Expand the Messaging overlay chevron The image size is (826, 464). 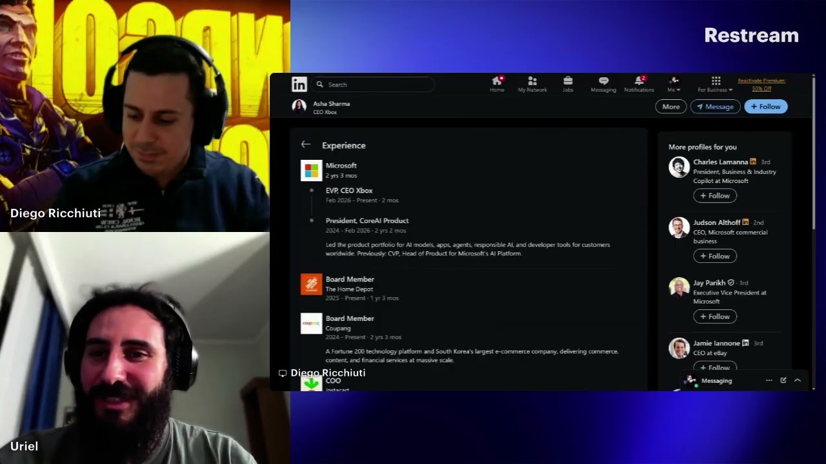click(x=798, y=381)
